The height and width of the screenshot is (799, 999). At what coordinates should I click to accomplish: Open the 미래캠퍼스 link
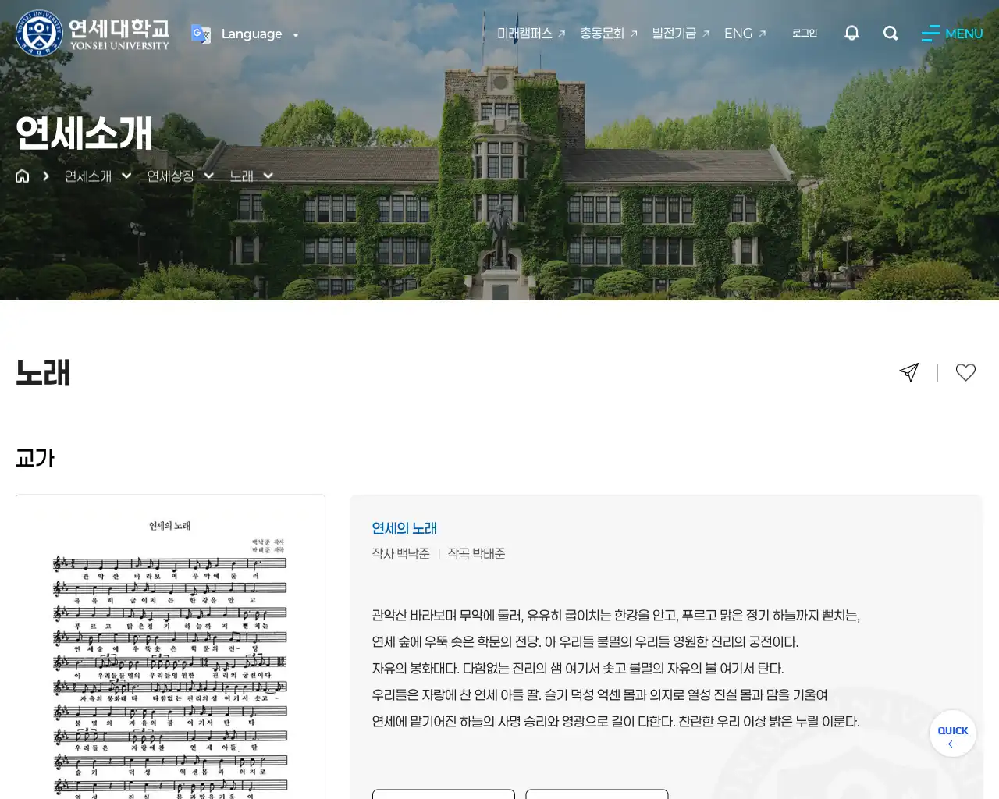(x=531, y=34)
